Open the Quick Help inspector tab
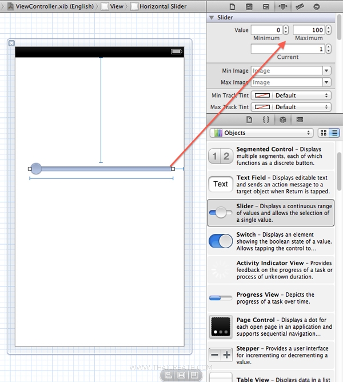Image resolution: width=343 pixels, height=382 pixels. point(249,7)
